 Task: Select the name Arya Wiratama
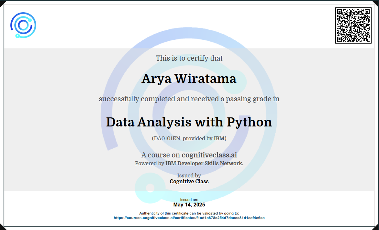[189, 78]
